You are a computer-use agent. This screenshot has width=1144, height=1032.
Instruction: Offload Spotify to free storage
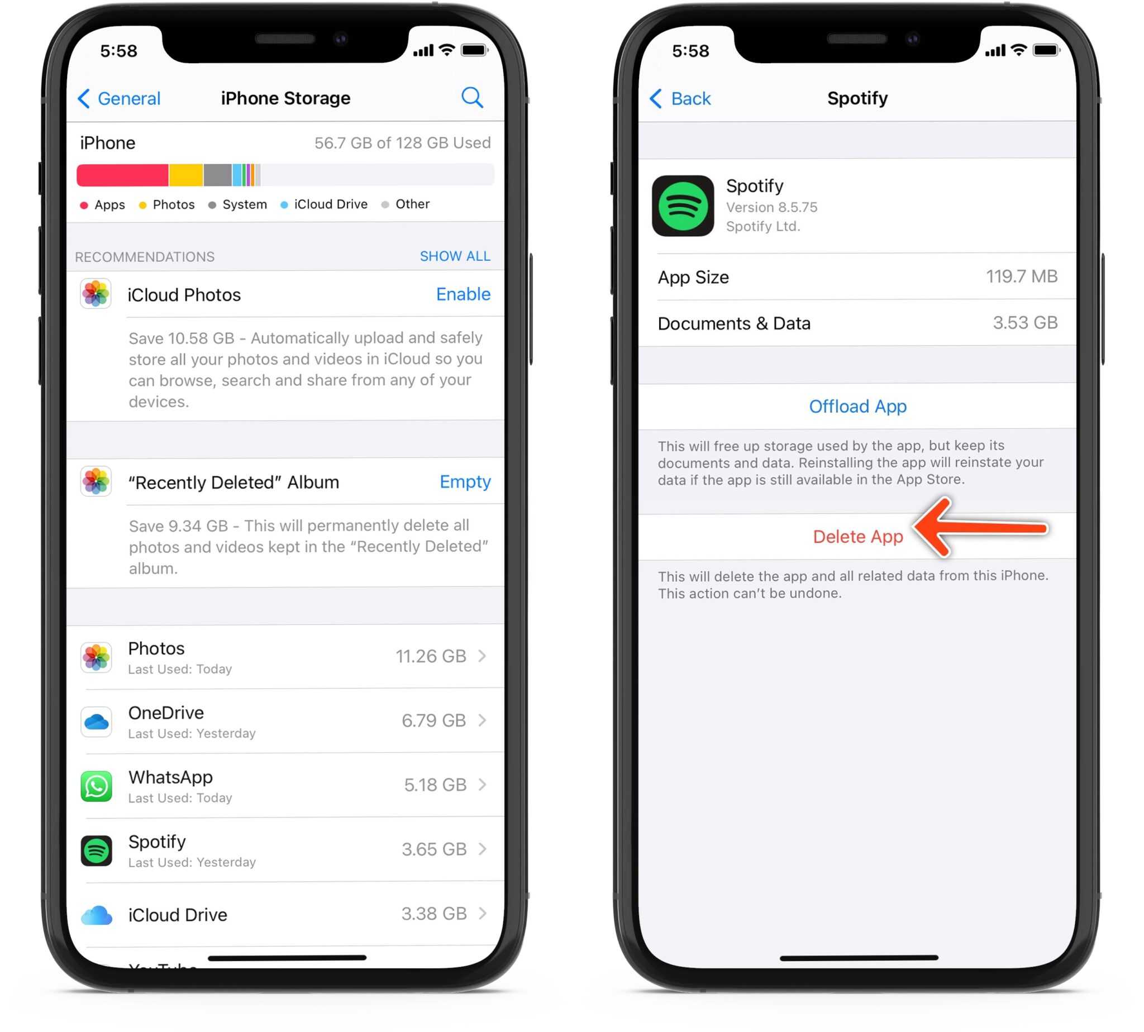coord(857,407)
